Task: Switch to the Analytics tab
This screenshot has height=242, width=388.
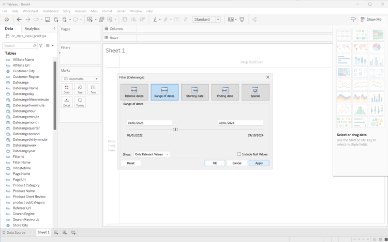Action: [x=32, y=29]
